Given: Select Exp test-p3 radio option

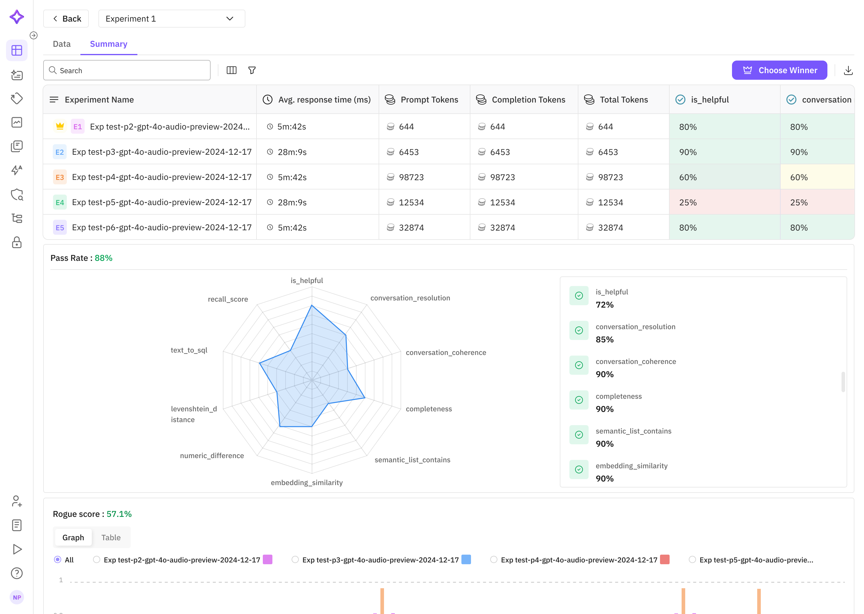Looking at the screenshot, I should pos(295,559).
